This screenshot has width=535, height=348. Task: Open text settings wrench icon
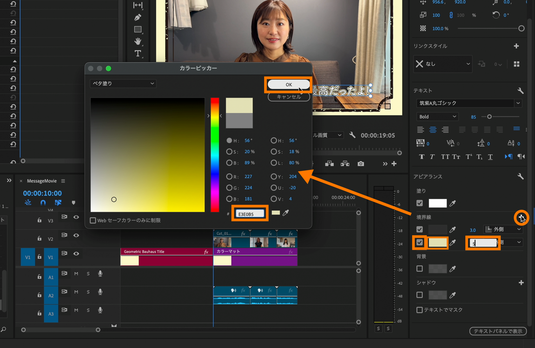520,91
